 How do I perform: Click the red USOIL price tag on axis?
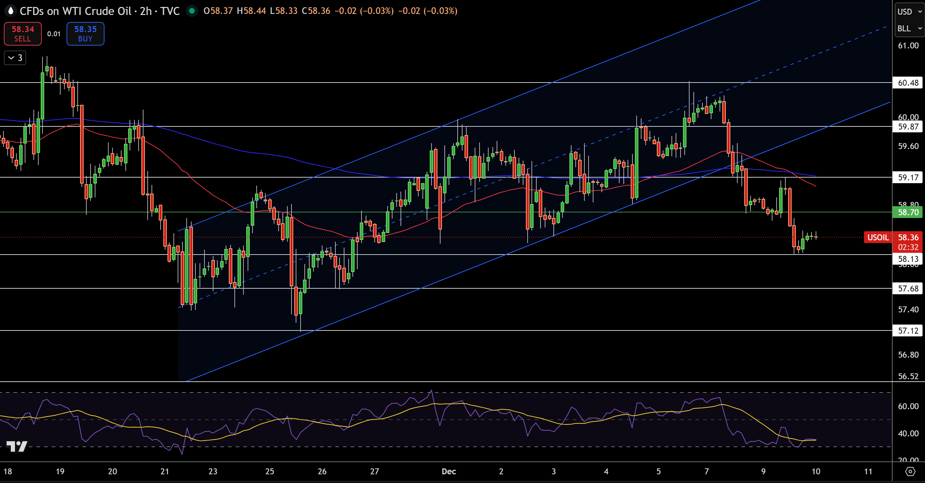click(878, 237)
